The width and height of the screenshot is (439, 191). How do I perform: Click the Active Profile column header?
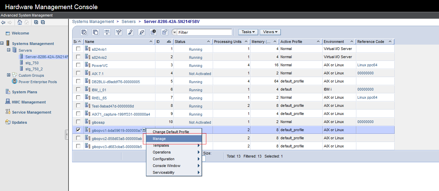pos(300,42)
